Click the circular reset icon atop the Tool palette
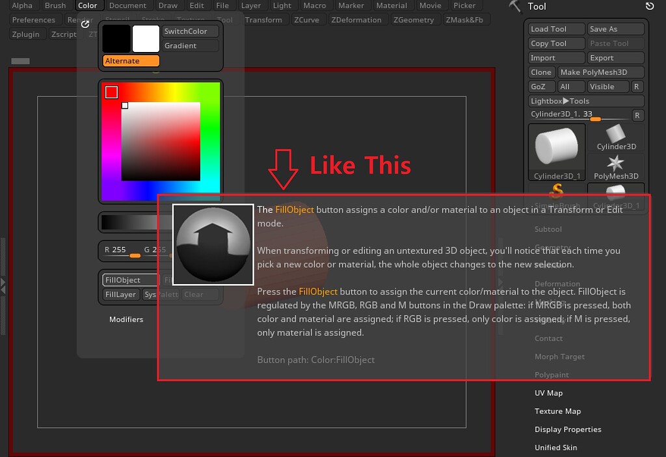This screenshot has width=666, height=457. (x=650, y=6)
